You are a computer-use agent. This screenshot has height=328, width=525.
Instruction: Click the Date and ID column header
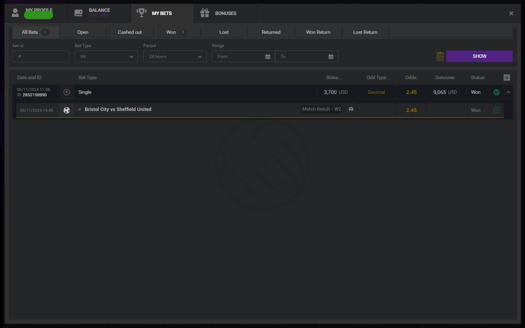pyautogui.click(x=29, y=77)
